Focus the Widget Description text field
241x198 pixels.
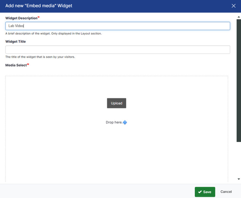tap(117, 26)
